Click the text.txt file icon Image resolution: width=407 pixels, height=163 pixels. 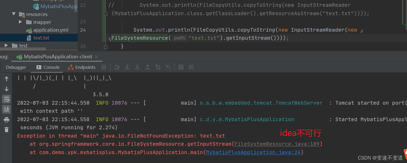coord(29,38)
